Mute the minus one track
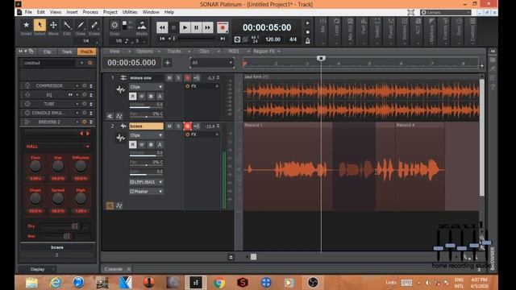The height and width of the screenshot is (290, 516). tap(169, 78)
